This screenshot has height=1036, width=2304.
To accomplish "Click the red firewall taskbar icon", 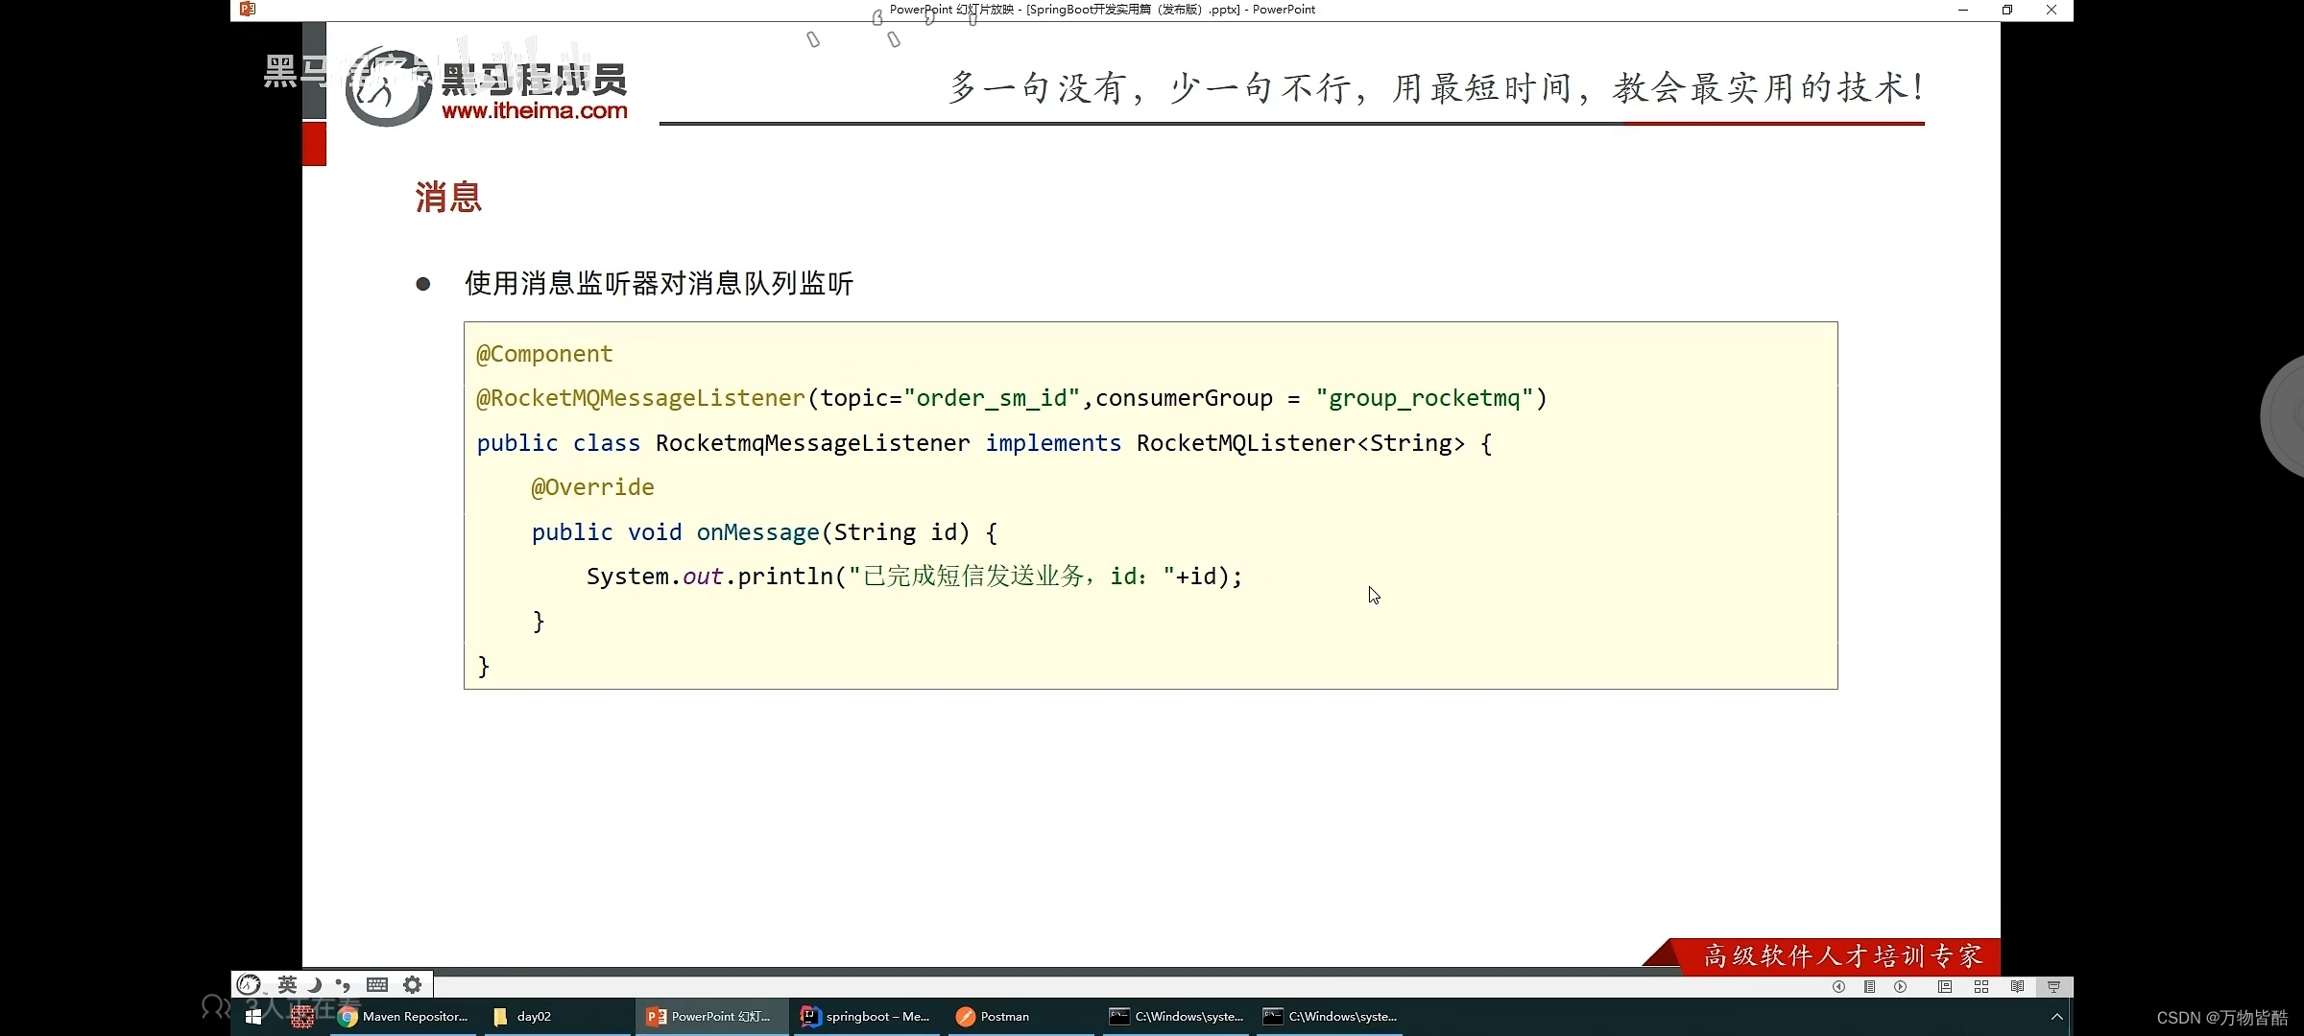I will 302,1017.
